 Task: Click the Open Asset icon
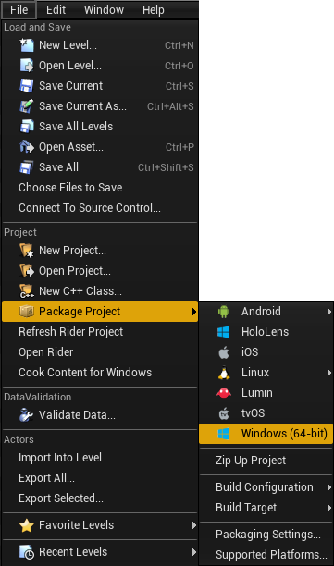tap(26, 147)
